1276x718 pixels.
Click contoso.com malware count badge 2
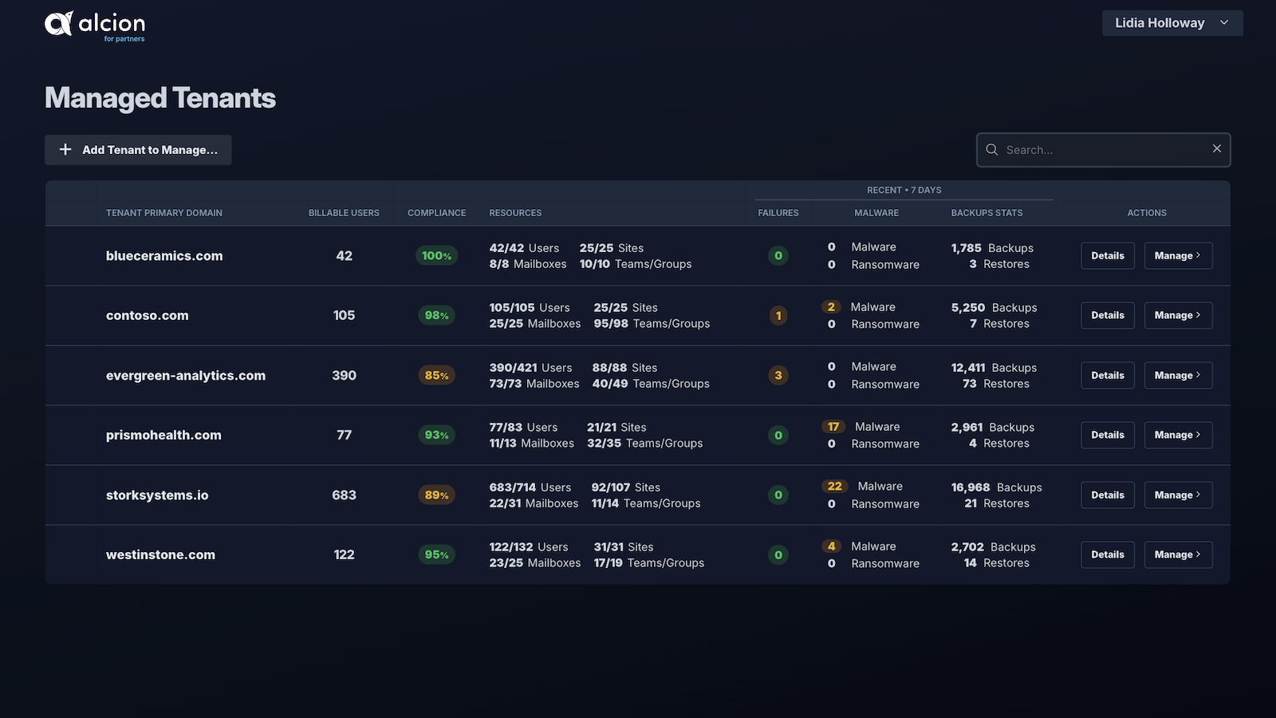832,306
